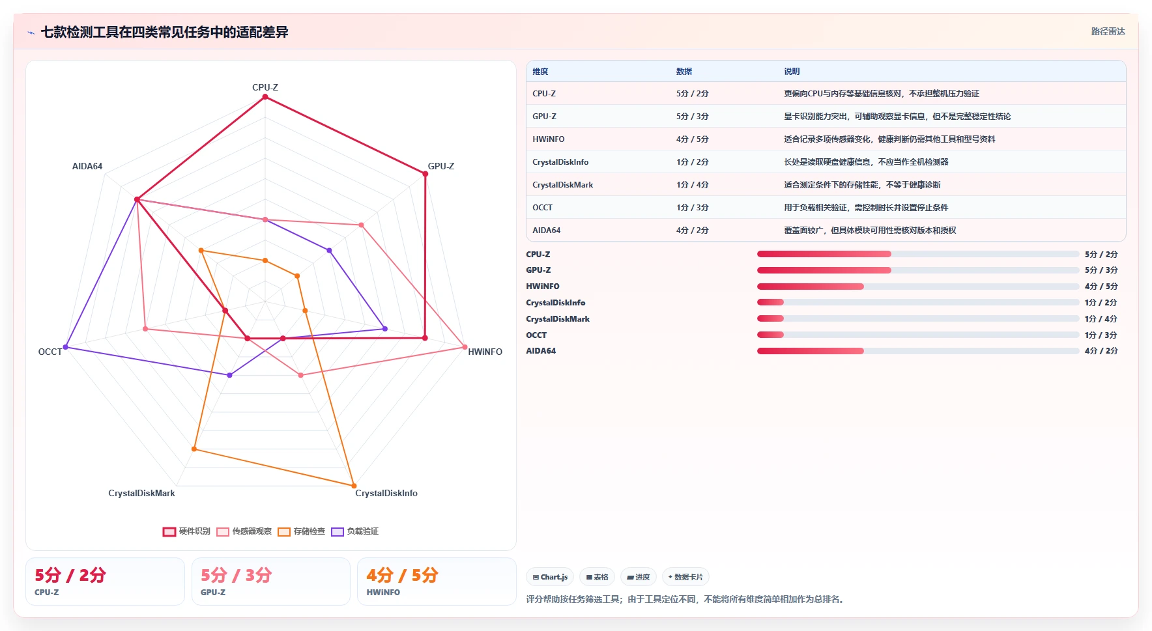The width and height of the screenshot is (1152, 631).
Task: Click the HWiNFO progress bar
Action: pyautogui.click(x=918, y=286)
